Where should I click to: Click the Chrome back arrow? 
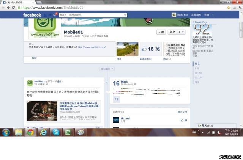click(3, 8)
